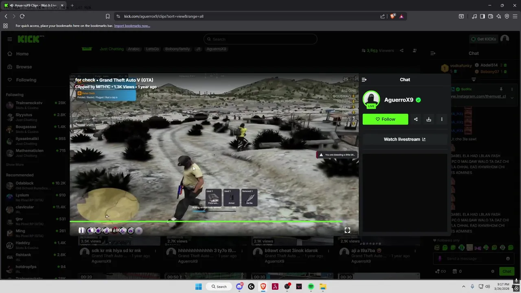Select the Bobonyfamily tag
Screen dimensions: 521x293
coord(177,49)
